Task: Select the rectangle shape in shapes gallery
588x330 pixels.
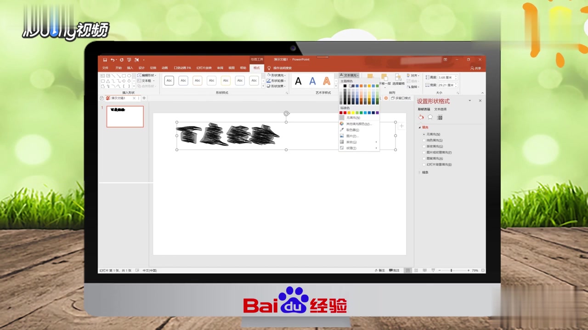Action: pyautogui.click(x=124, y=76)
